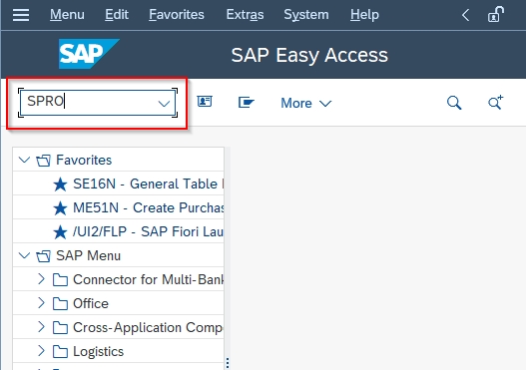Open the Menu menu

point(67,15)
